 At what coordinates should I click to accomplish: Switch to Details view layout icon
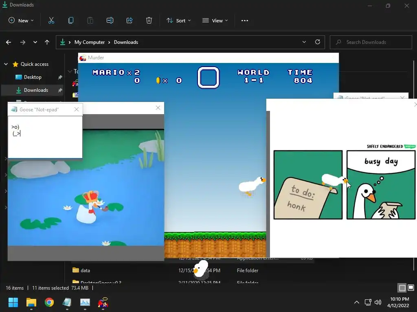tap(402, 288)
